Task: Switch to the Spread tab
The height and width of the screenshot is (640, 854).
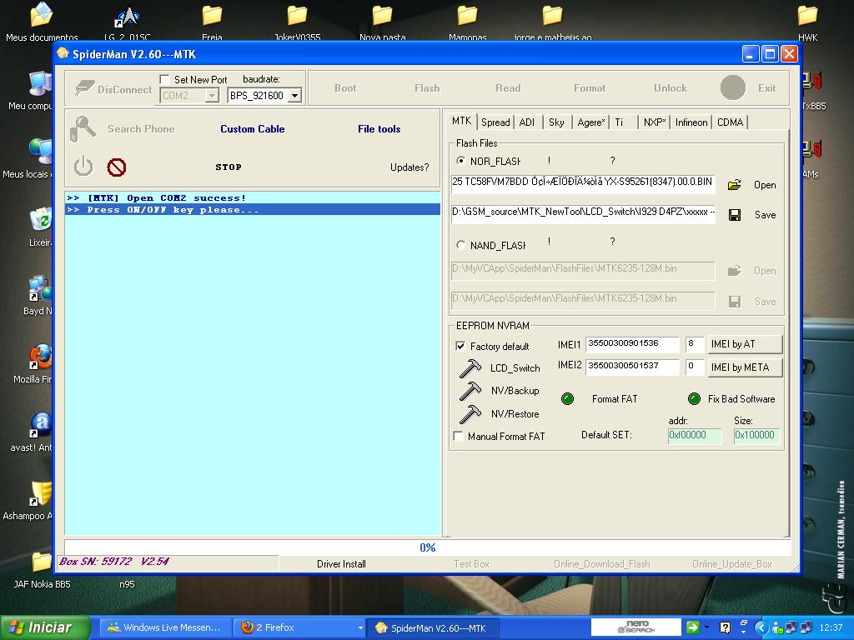Action: point(495,122)
